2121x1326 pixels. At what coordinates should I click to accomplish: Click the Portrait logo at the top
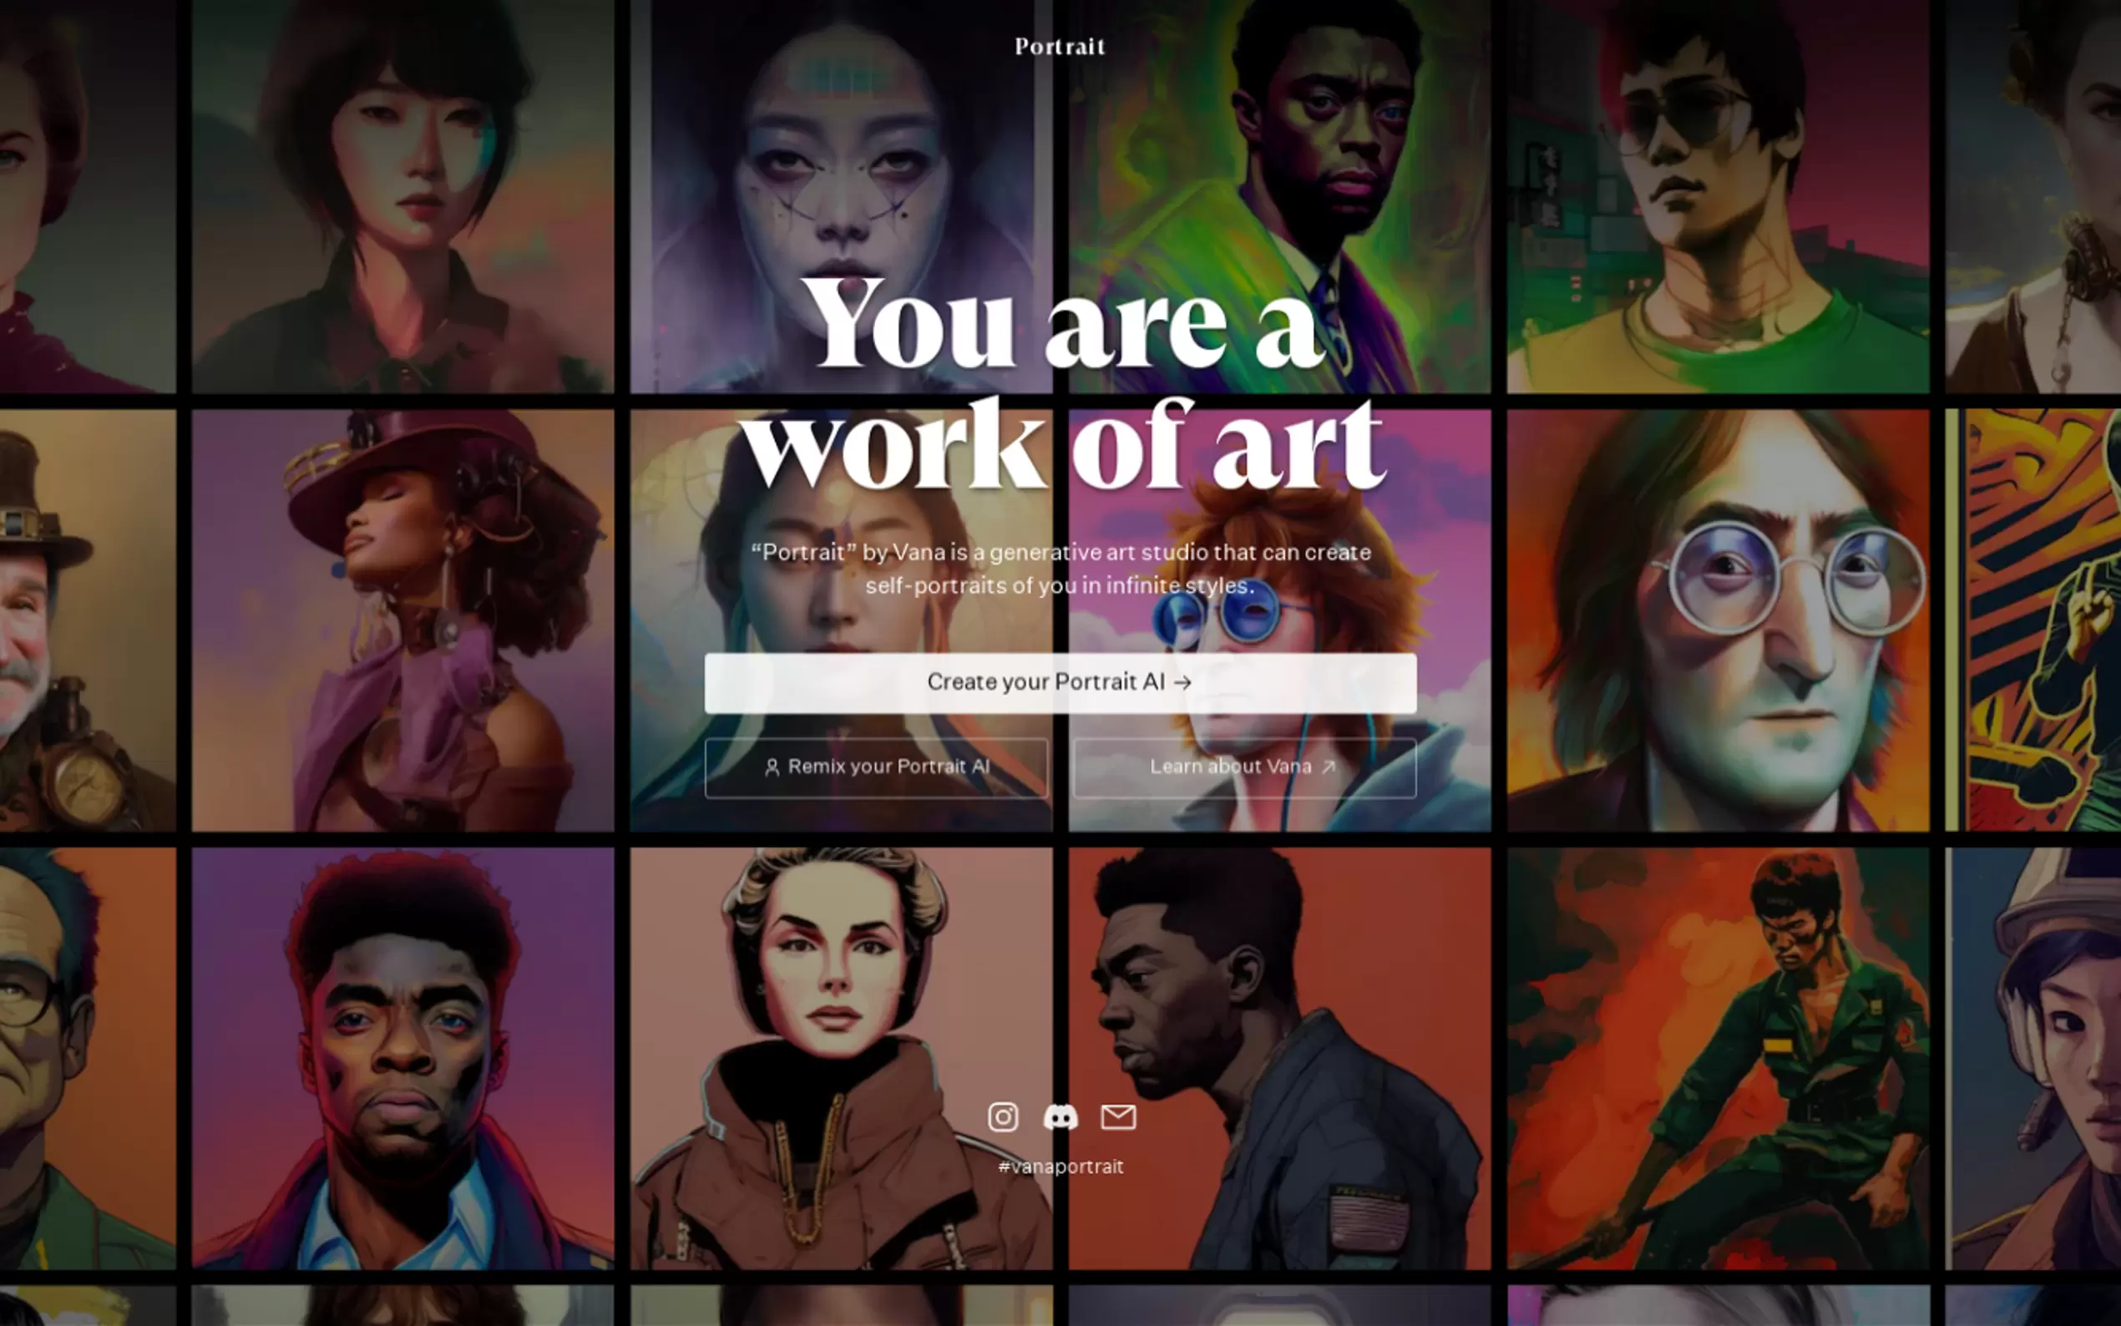click(x=1060, y=47)
